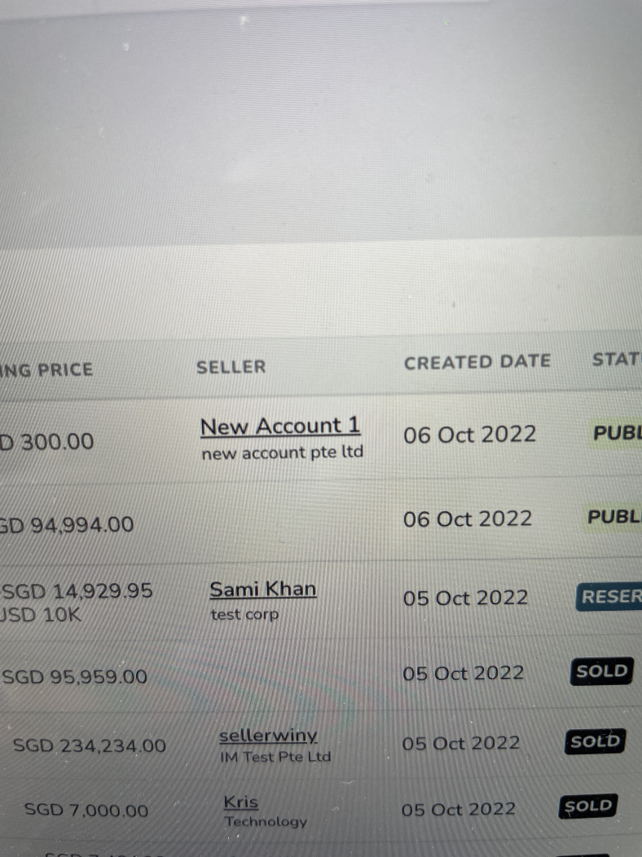Viewport: 642px width, 857px height.
Task: Open the New Account 1 seller link
Action: click(280, 426)
